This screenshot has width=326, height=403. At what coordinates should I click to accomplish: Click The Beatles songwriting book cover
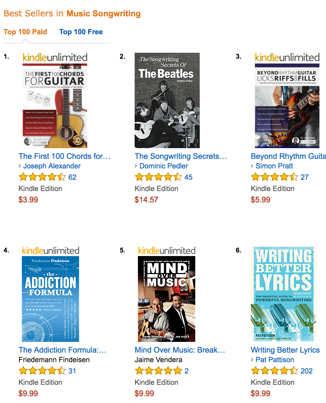pos(167,100)
